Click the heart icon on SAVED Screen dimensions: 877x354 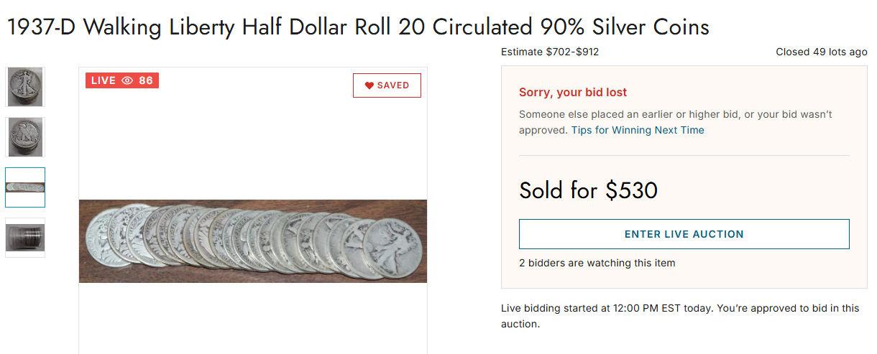pyautogui.click(x=369, y=85)
